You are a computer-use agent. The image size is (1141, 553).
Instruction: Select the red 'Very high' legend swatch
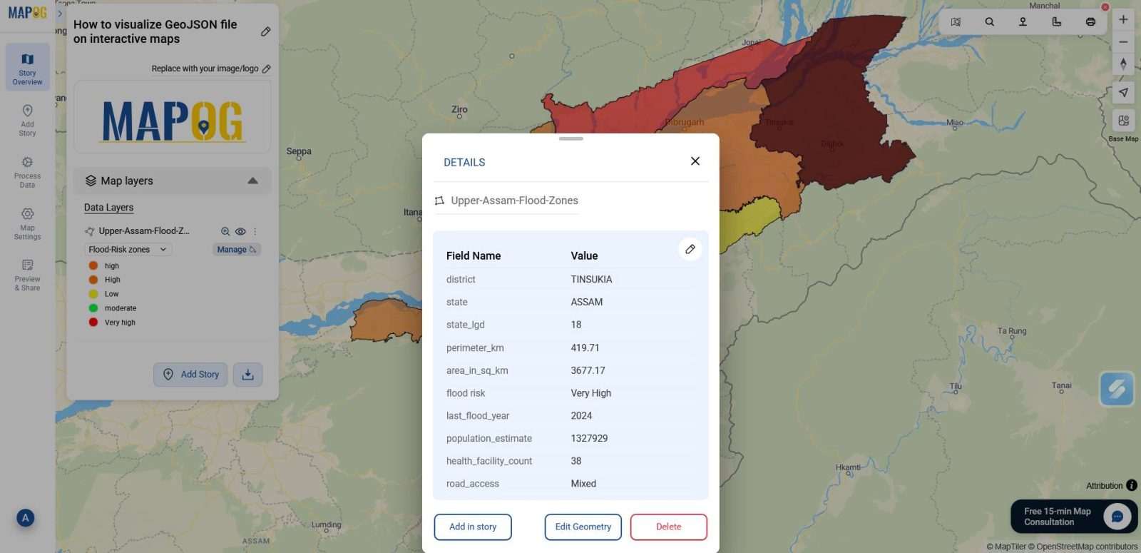coord(93,323)
